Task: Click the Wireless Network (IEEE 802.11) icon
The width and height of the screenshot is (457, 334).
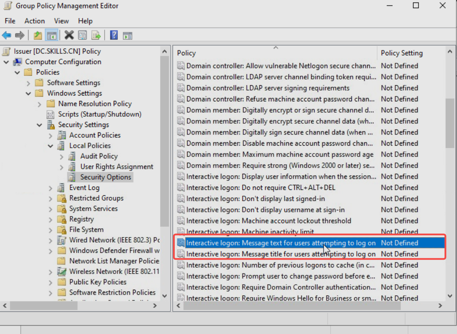Action: click(x=62, y=271)
